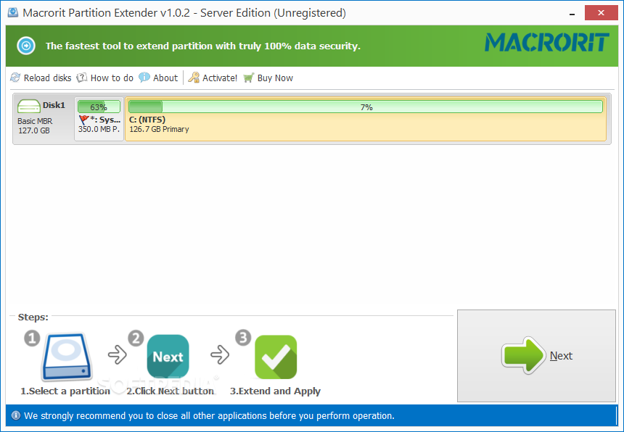Viewport: 624px width, 432px height.
Task: Select the C: (NTFS) partition
Action: [365, 119]
